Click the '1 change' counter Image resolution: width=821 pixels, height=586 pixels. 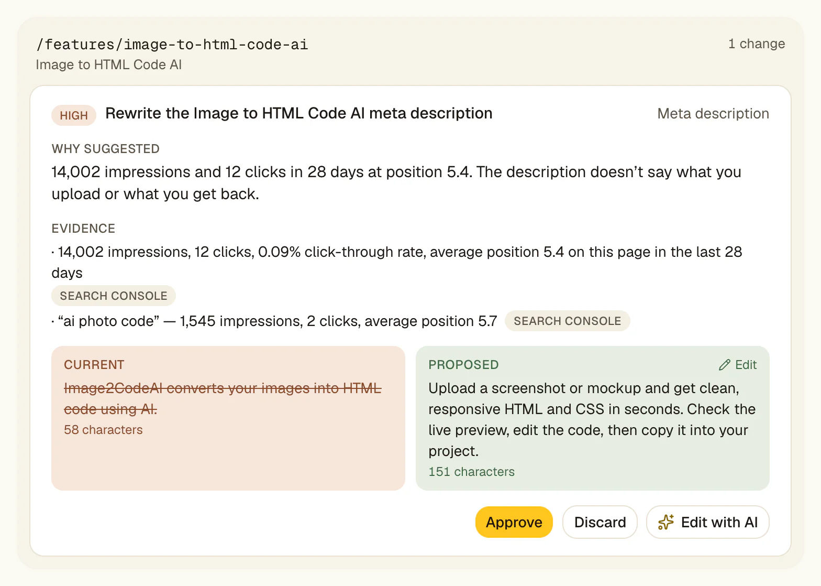coord(757,44)
